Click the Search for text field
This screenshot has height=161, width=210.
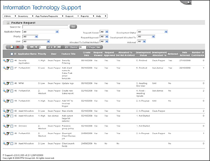point(45,27)
